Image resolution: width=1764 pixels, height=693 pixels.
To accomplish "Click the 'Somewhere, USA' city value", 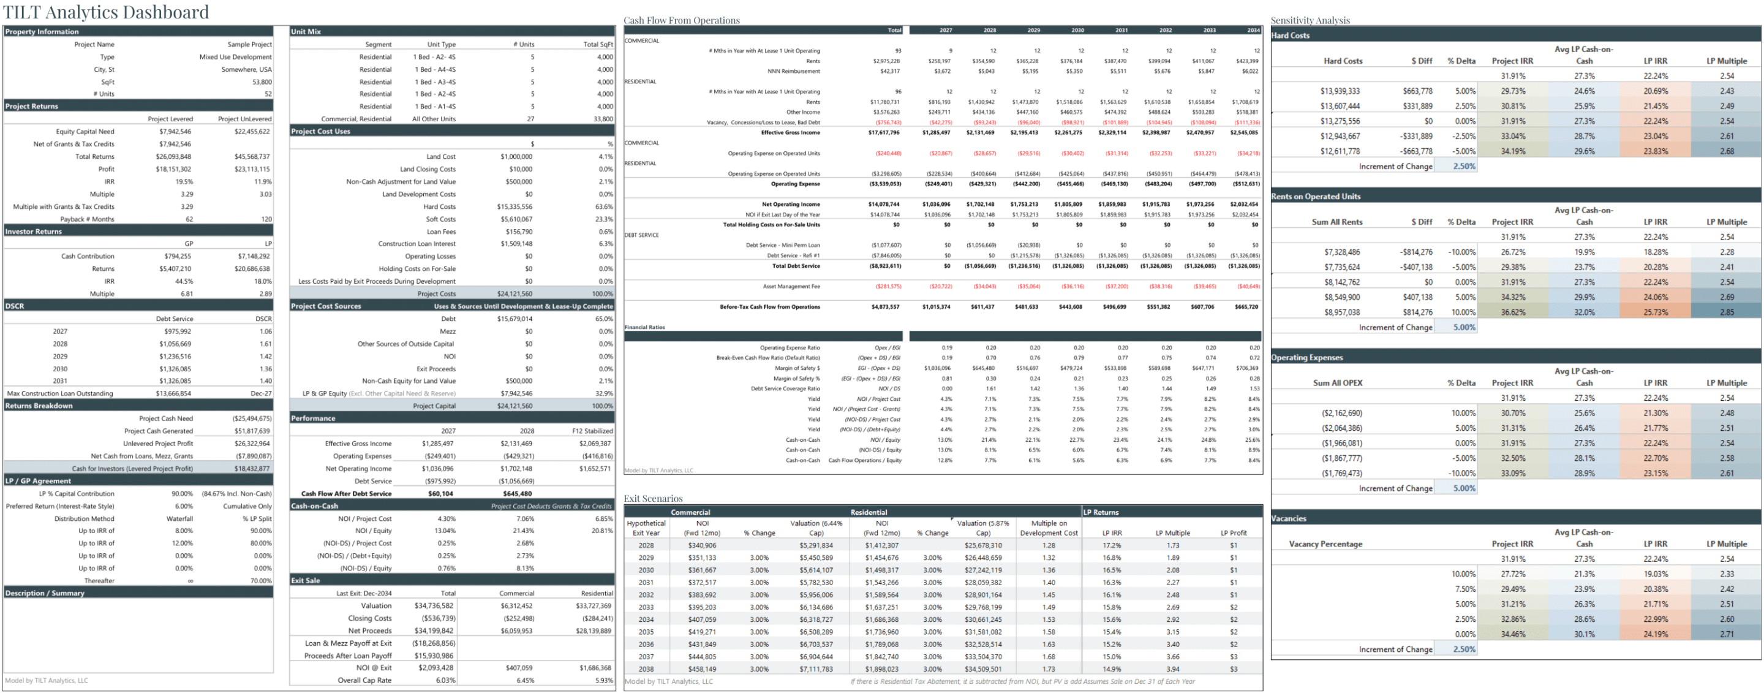I will [x=246, y=69].
